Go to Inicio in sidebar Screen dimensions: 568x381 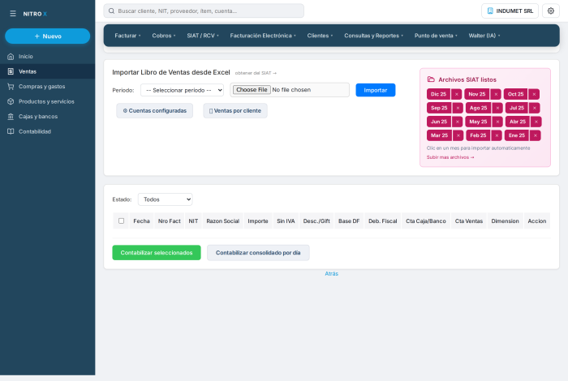coord(47,57)
